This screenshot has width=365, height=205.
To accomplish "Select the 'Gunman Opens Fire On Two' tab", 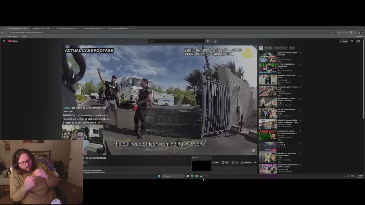I will [17, 28].
